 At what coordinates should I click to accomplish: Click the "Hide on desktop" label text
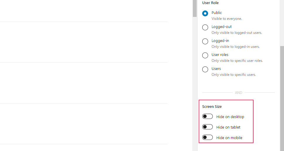pyautogui.click(x=230, y=117)
